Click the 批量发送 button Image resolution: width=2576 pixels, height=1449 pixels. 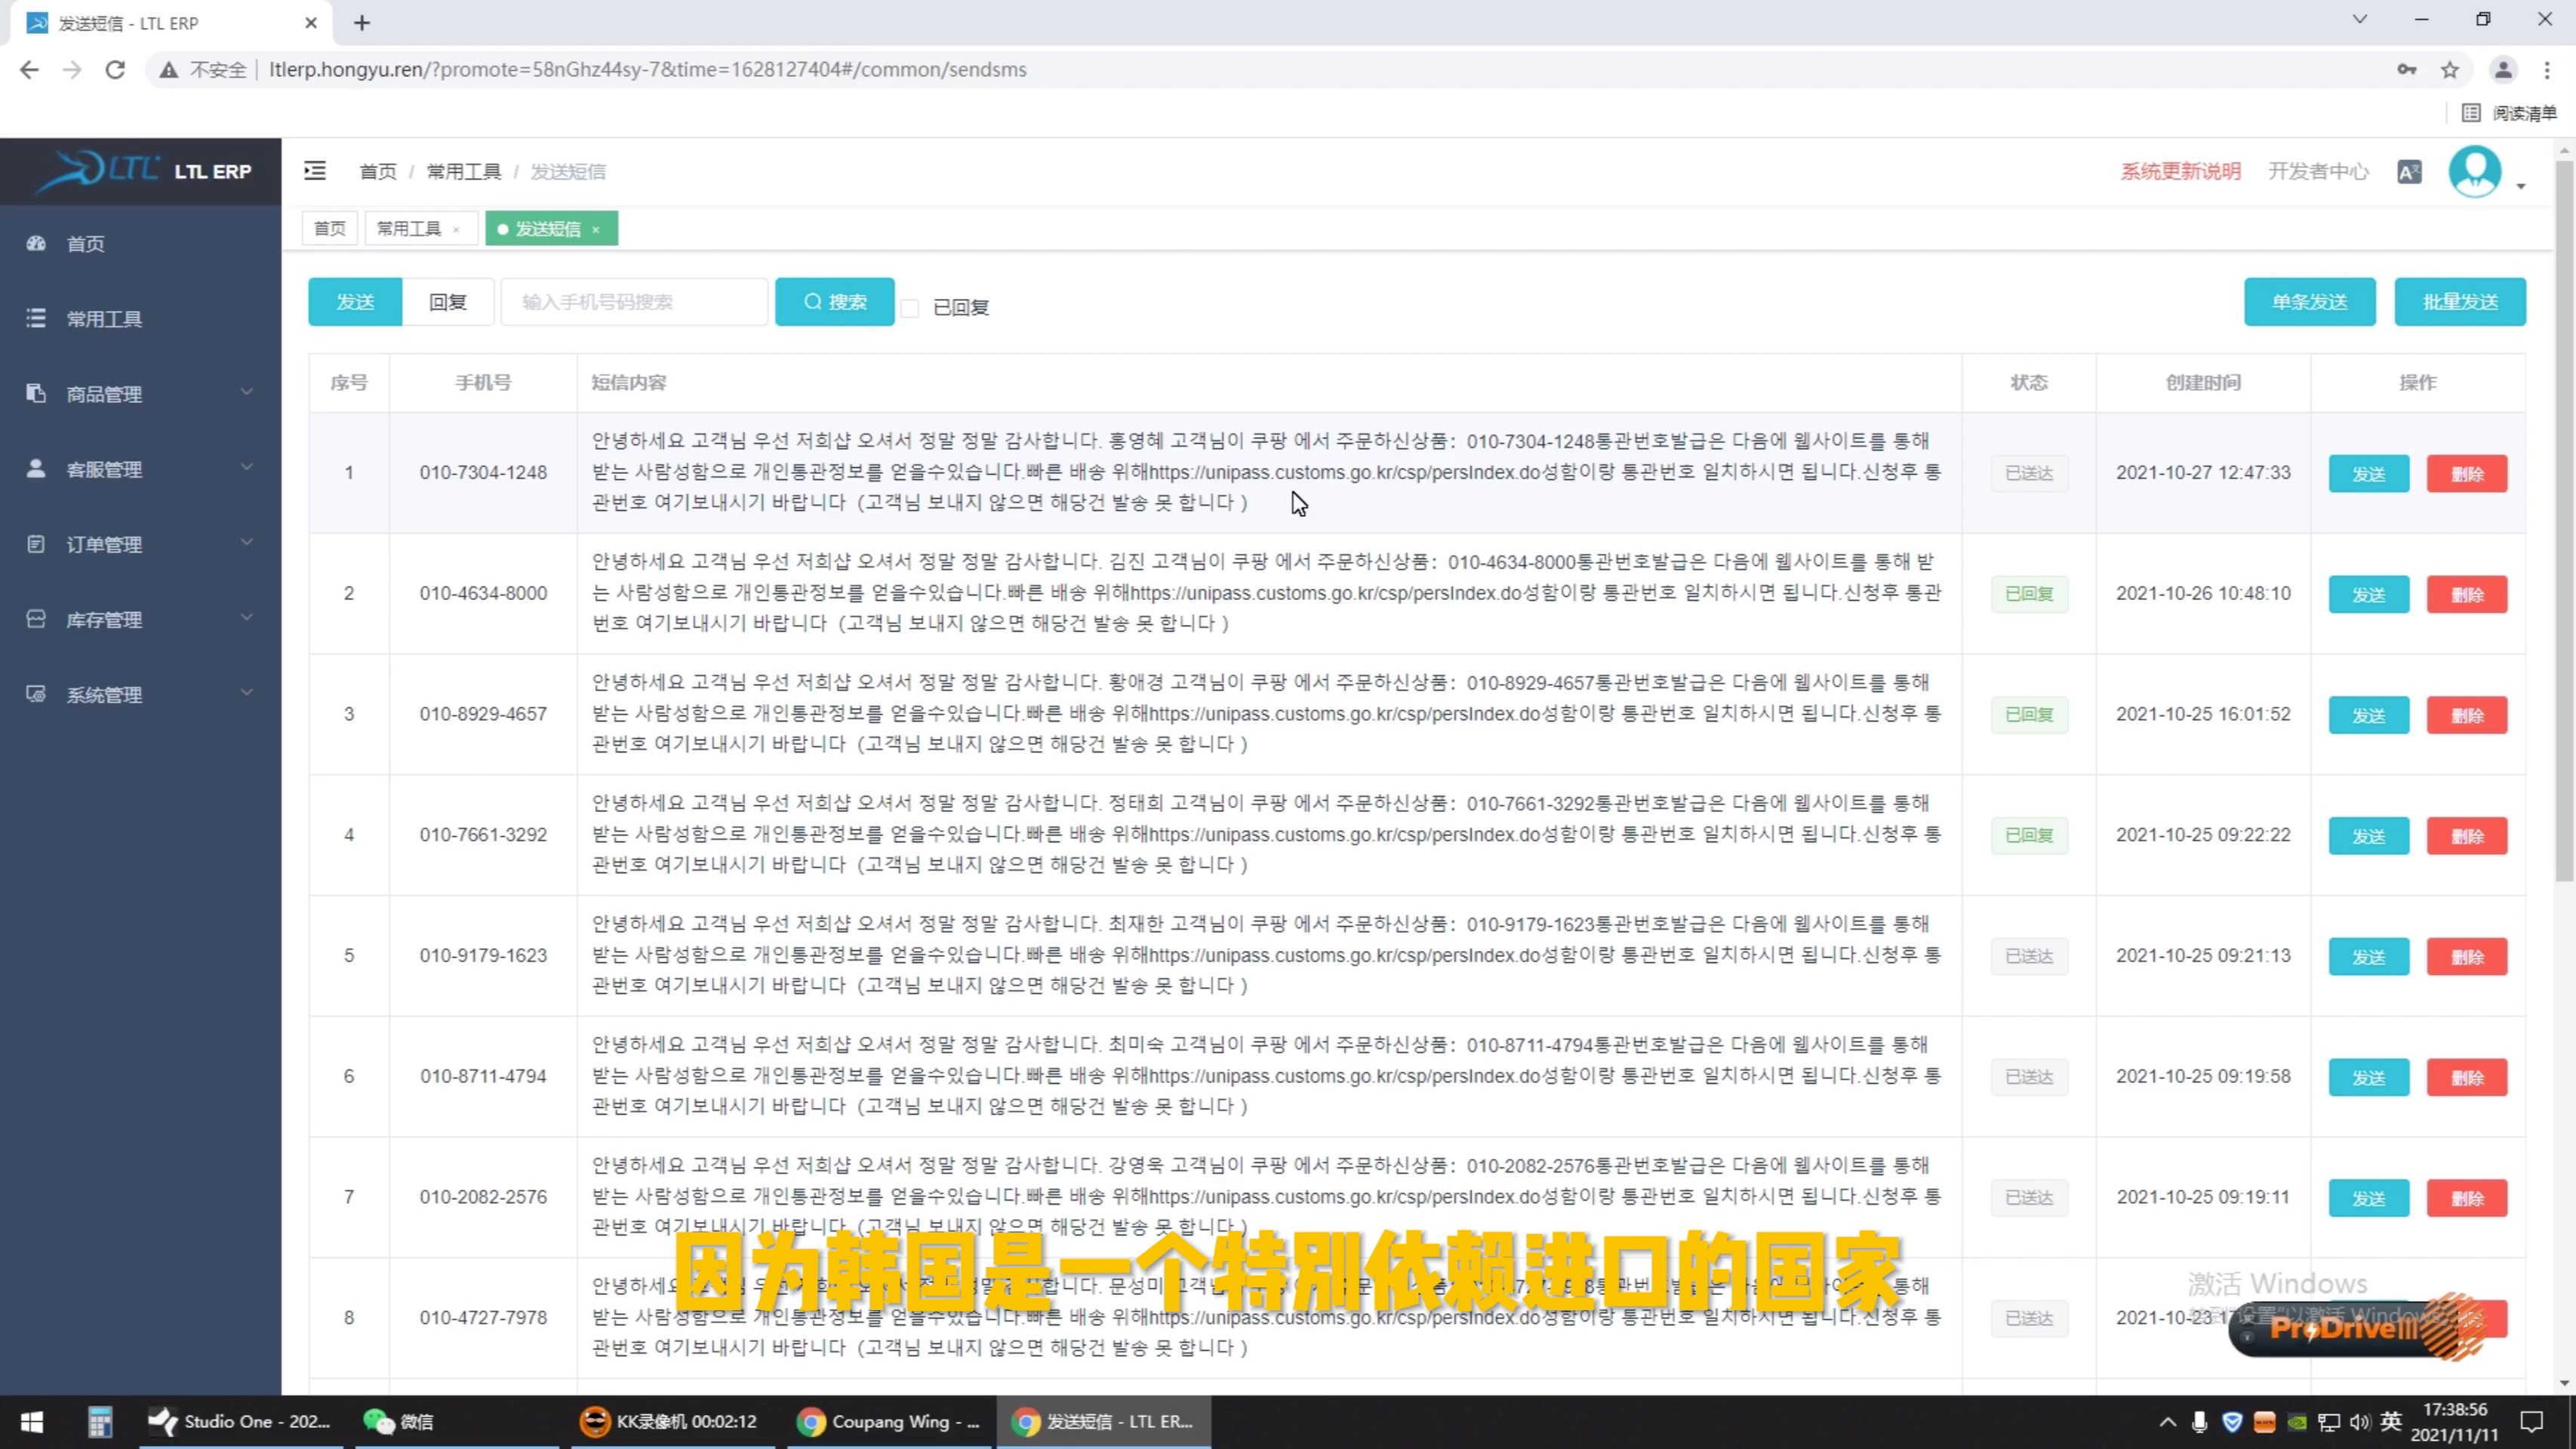(2459, 302)
